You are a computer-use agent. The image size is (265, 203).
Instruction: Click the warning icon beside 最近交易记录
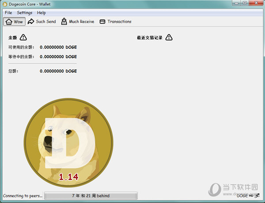tap(169, 38)
